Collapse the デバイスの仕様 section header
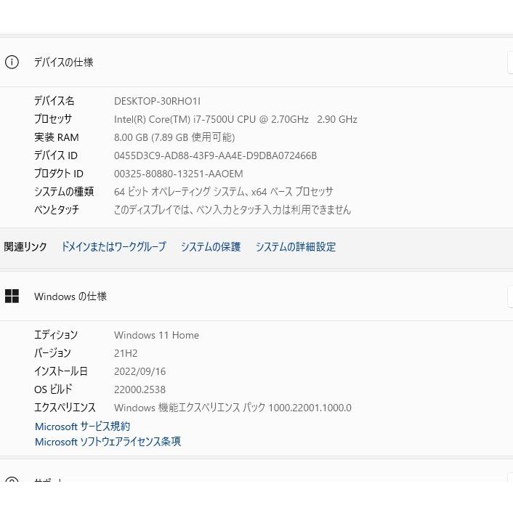This screenshot has width=513, height=513. click(x=256, y=62)
